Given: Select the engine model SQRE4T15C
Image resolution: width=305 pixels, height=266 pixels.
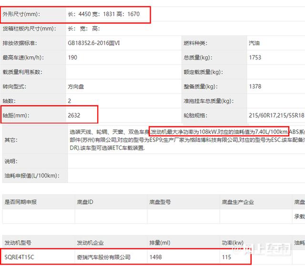Looking at the screenshot, I should coord(19,257).
